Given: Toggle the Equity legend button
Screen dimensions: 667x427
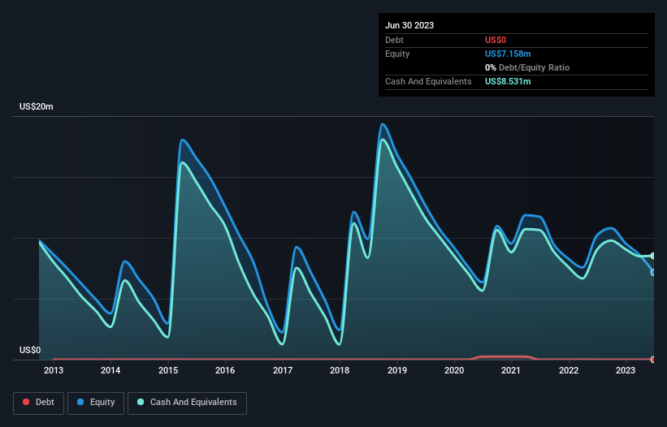Looking at the screenshot, I should (x=96, y=403).
